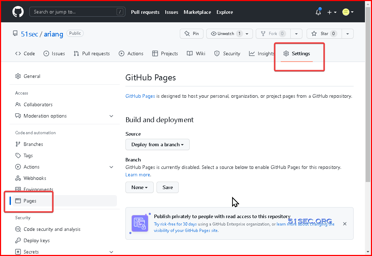The width and height of the screenshot is (372, 256).
Task: Open the plus create-new menu
Action: point(332,12)
